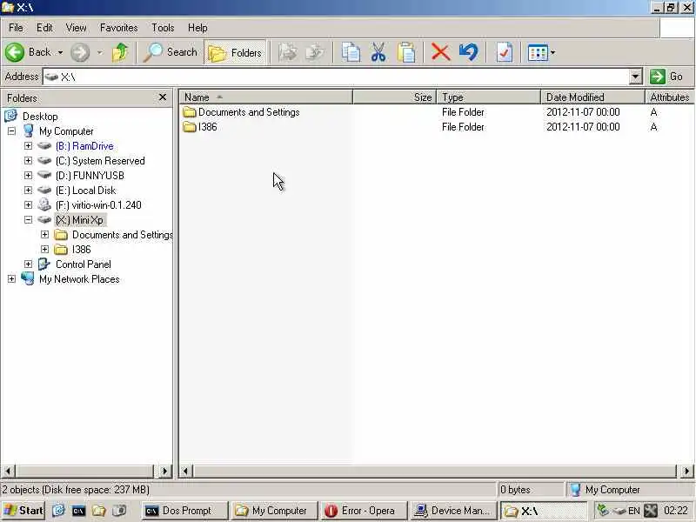Click the Forward navigation arrow
696x522 pixels.
tap(80, 52)
